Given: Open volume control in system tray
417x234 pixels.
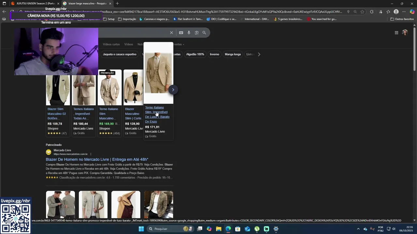Looking at the screenshot, I should pyautogui.click(x=394, y=229).
